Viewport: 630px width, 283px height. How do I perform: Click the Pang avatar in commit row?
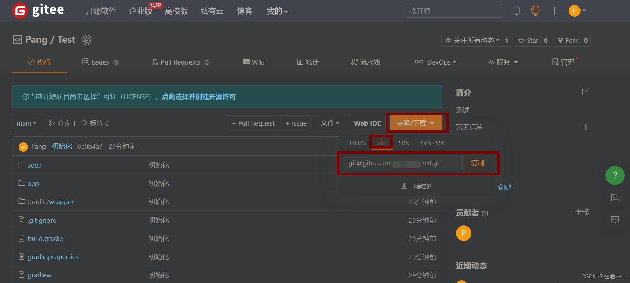coord(23,147)
